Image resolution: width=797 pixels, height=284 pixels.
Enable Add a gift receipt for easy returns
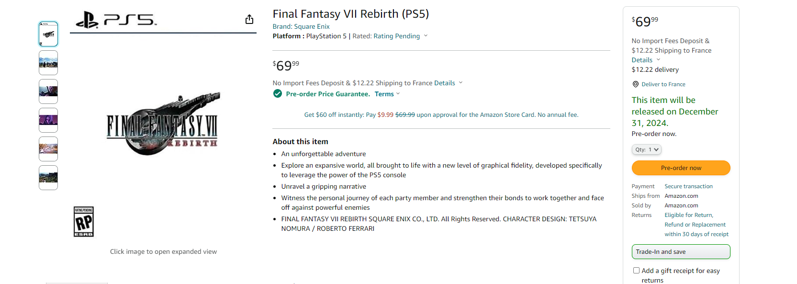tap(636, 270)
